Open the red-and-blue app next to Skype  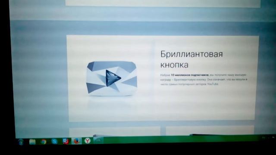66,141
